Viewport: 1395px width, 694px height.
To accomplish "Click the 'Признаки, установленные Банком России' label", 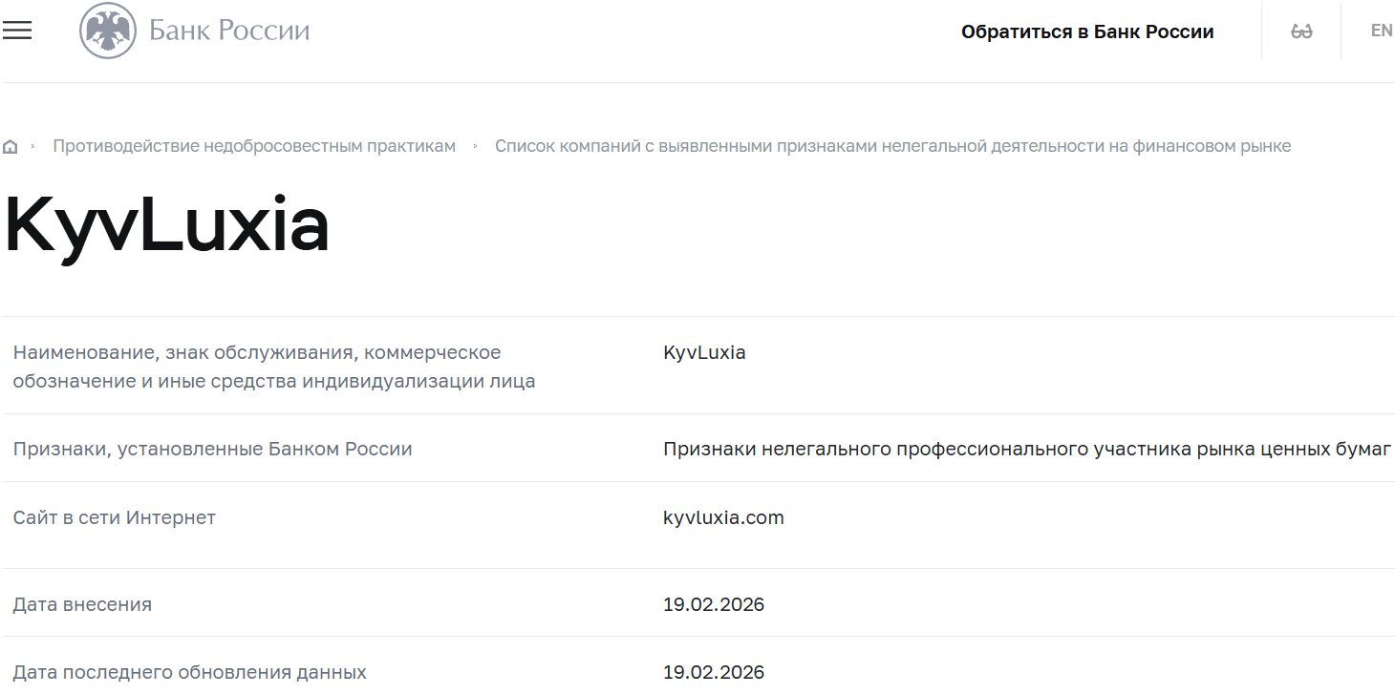I will [212, 449].
